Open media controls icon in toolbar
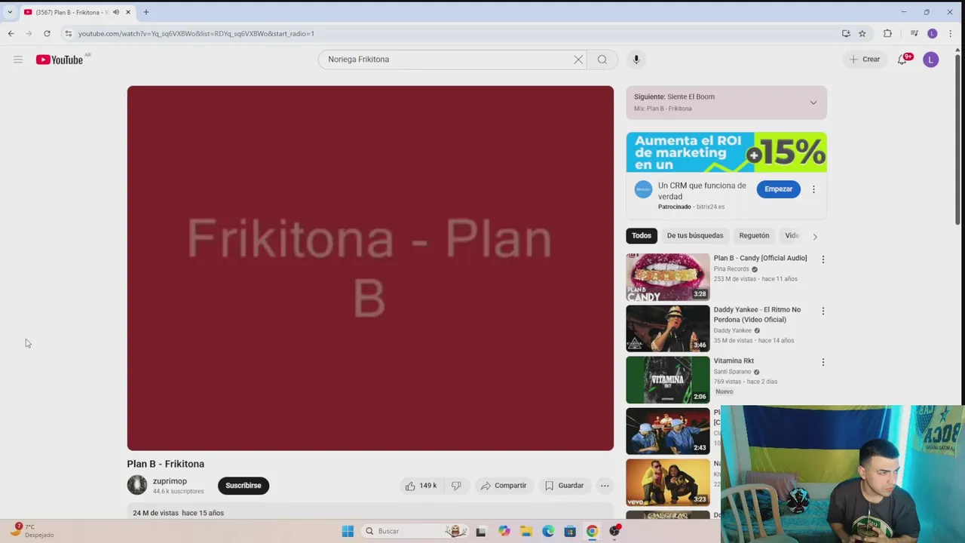Image resolution: width=965 pixels, height=543 pixels. click(x=914, y=33)
